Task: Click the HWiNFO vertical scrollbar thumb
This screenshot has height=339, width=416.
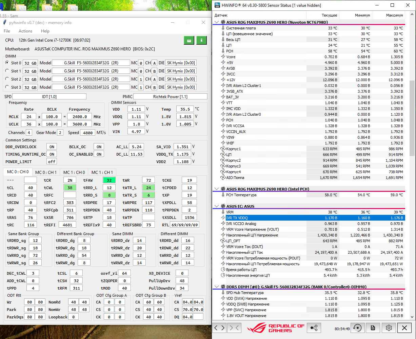Action: point(412,117)
